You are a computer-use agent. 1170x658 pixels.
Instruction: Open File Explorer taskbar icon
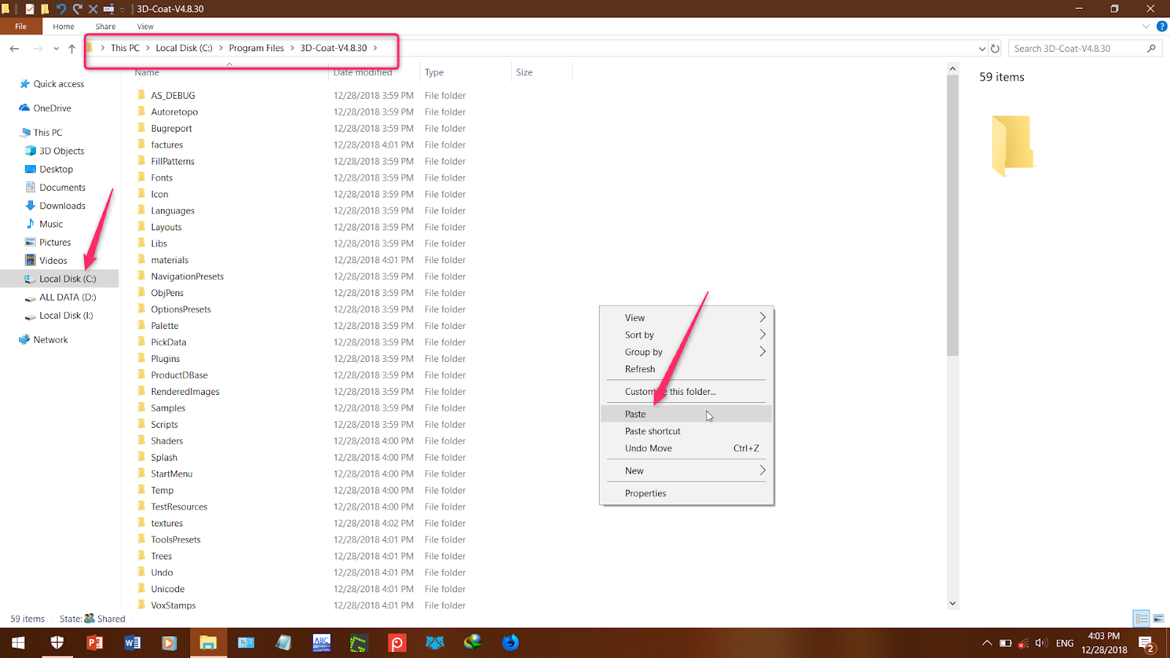point(208,643)
